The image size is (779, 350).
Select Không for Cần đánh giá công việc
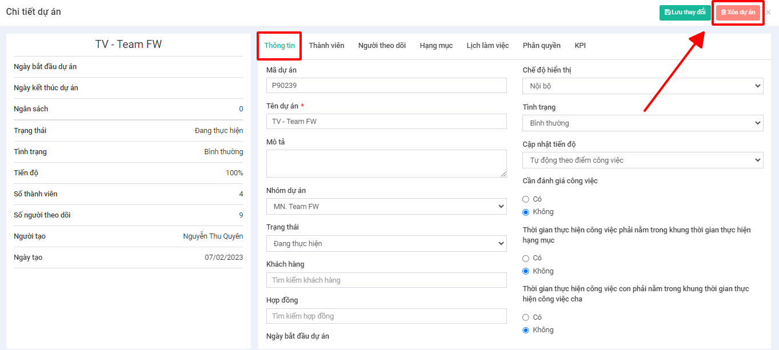click(x=526, y=212)
